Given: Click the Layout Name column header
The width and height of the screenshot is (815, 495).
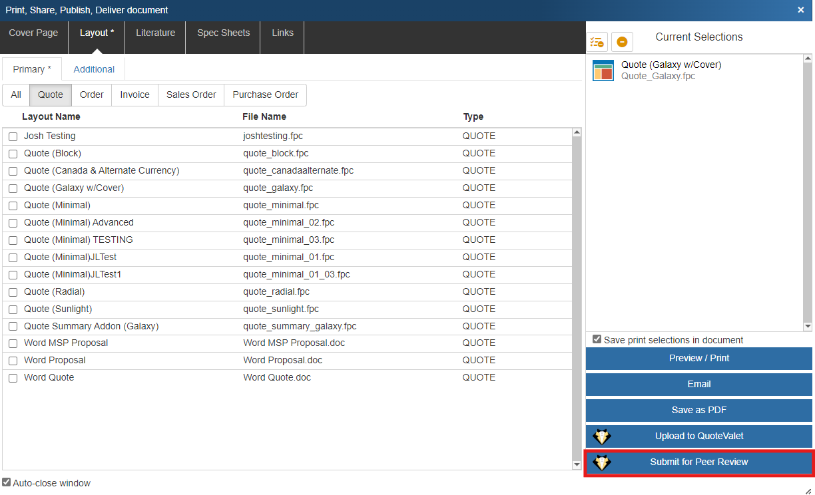Looking at the screenshot, I should (x=51, y=117).
